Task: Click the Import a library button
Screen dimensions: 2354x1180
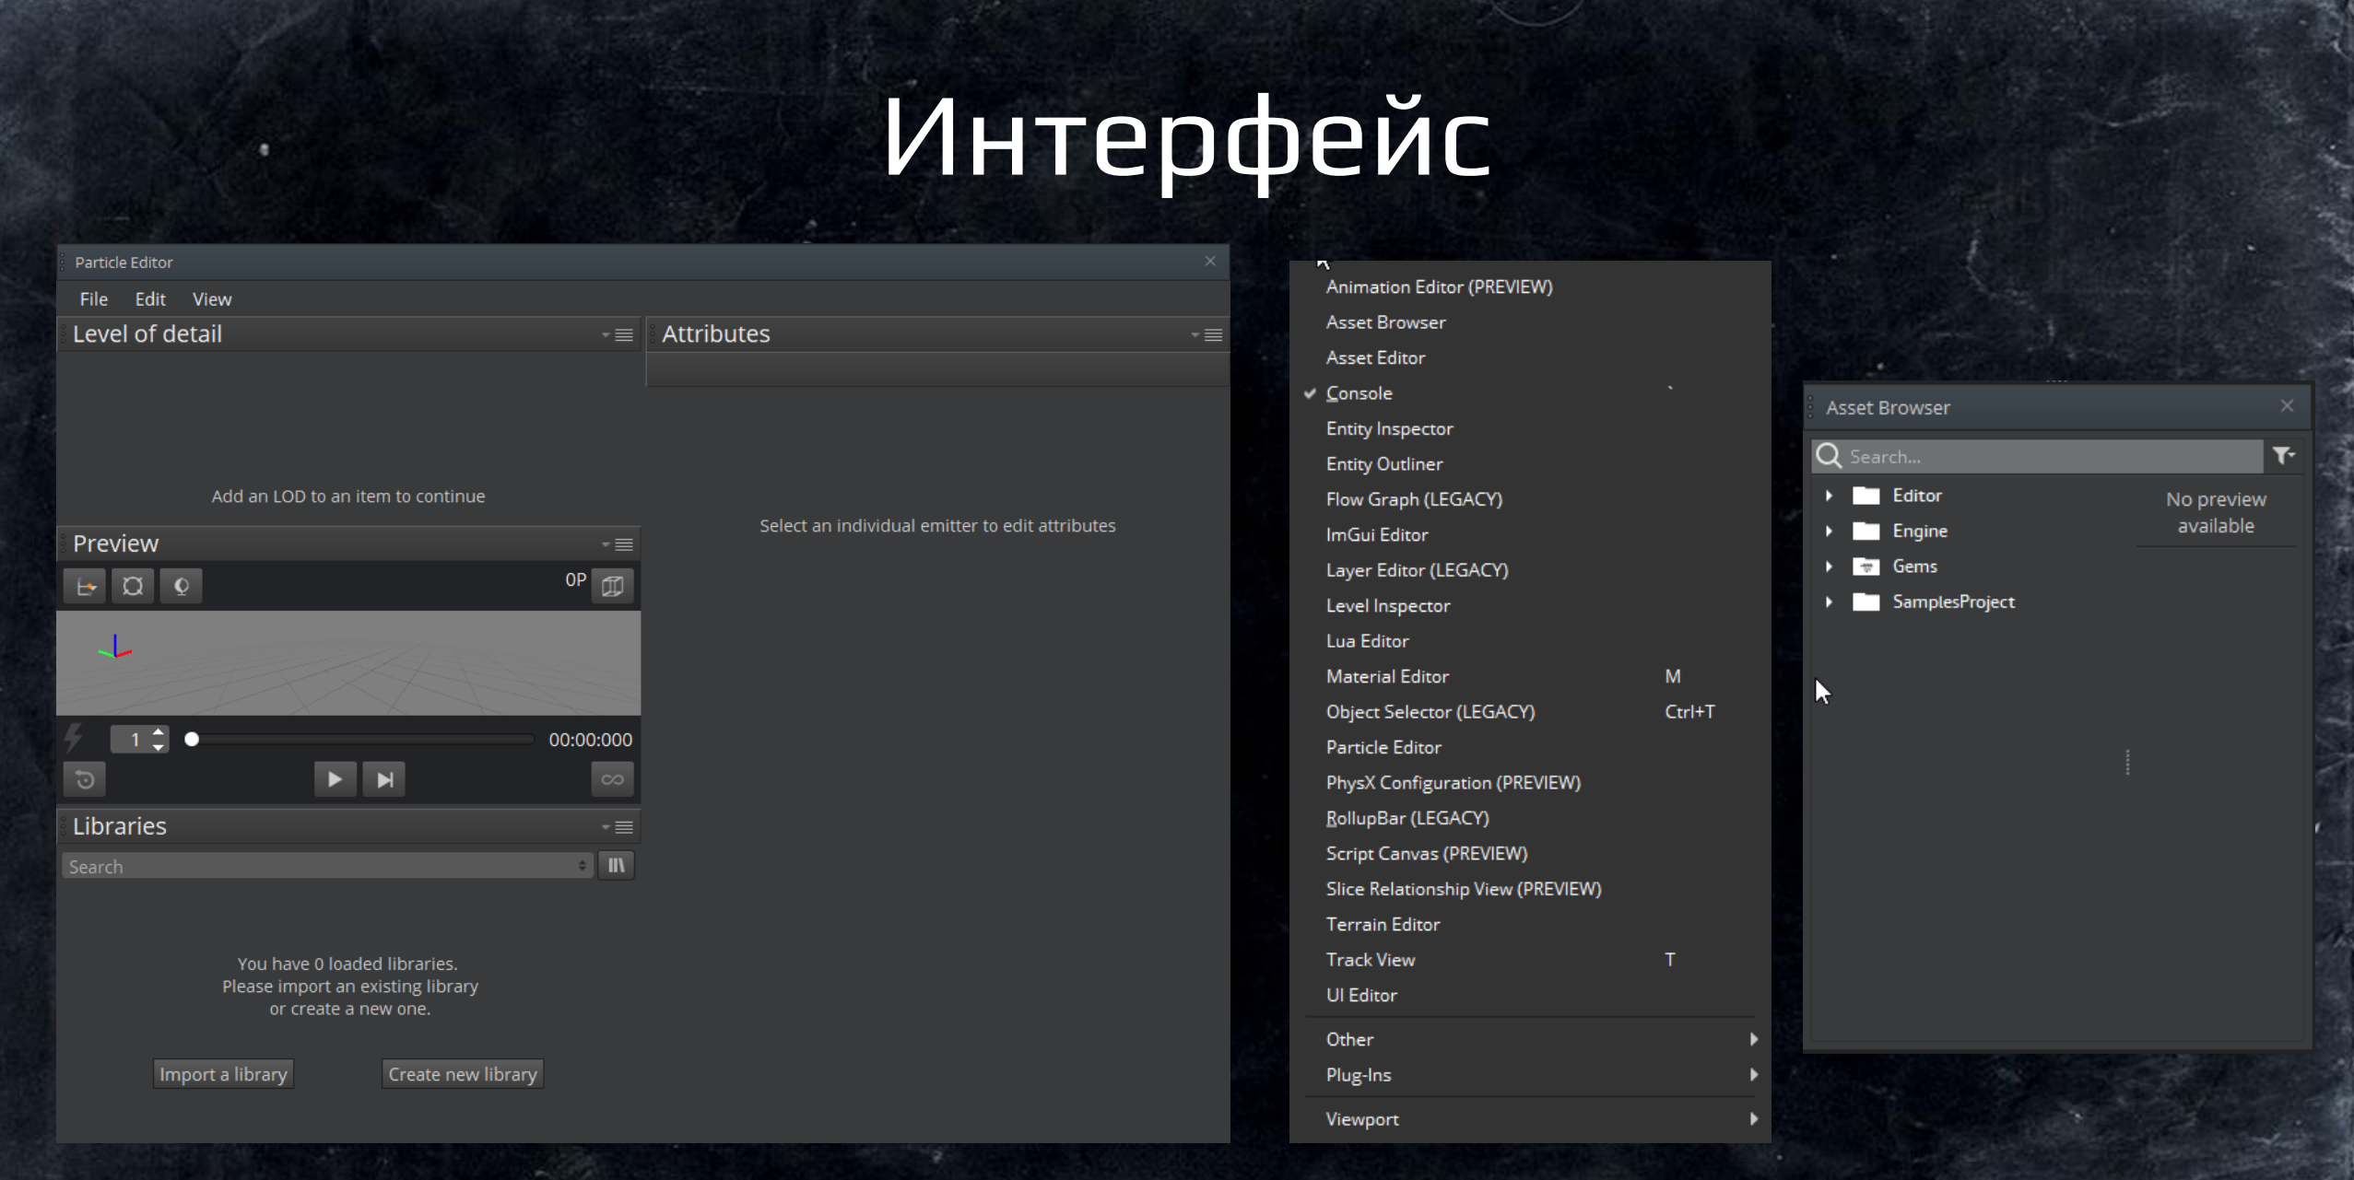Action: point(223,1073)
